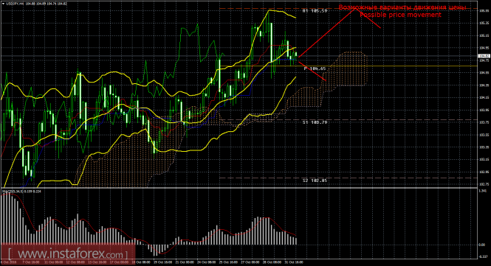Open the www.instaforex.com watermark link
The height and width of the screenshot is (266, 491).
[68, 254]
